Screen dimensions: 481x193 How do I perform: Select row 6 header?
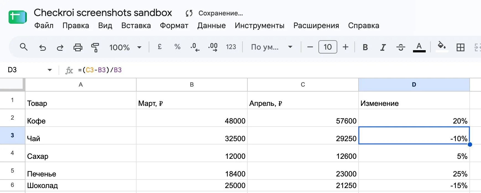12,185
